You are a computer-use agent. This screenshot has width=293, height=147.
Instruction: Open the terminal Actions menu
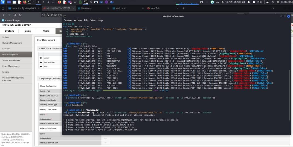pos(78,20)
